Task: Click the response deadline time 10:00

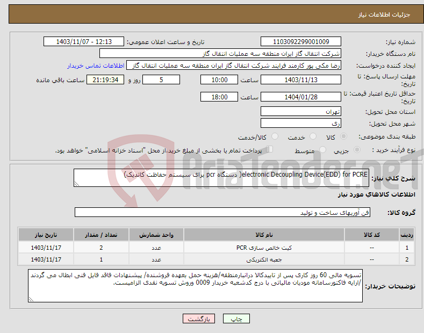Action: (219, 79)
